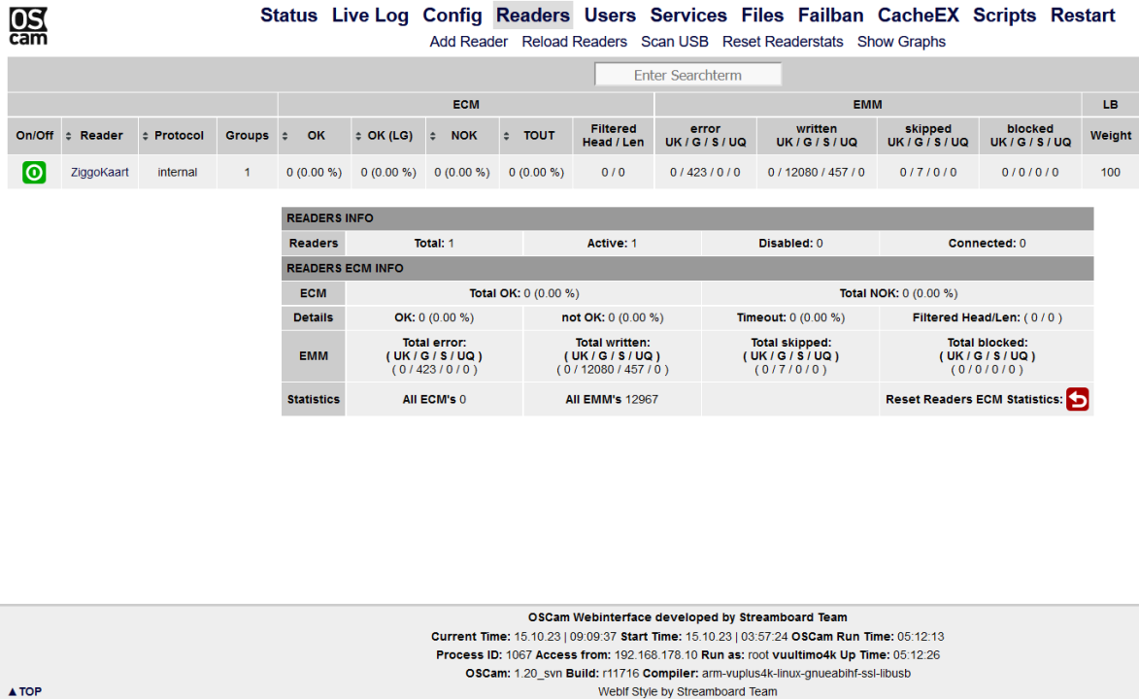Image resolution: width=1139 pixels, height=699 pixels.
Task: Open the Status menu
Action: (x=289, y=16)
